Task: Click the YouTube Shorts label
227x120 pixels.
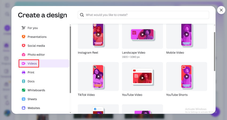Action: click(x=177, y=95)
